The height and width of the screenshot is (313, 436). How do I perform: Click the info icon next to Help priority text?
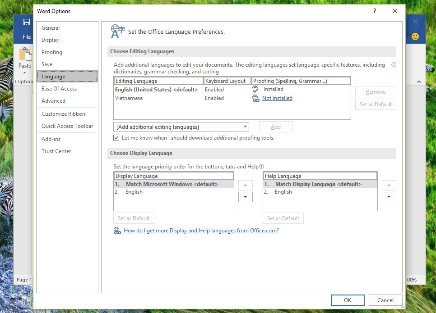click(x=262, y=167)
